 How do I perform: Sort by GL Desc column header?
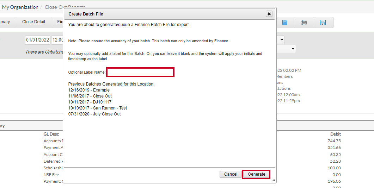(x=51, y=134)
